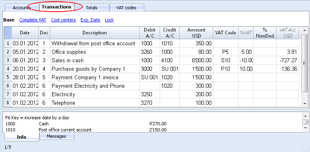The width and height of the screenshot is (310, 152).
Task: Click the transactions table scrollbar thumb
Action: tap(304, 63)
